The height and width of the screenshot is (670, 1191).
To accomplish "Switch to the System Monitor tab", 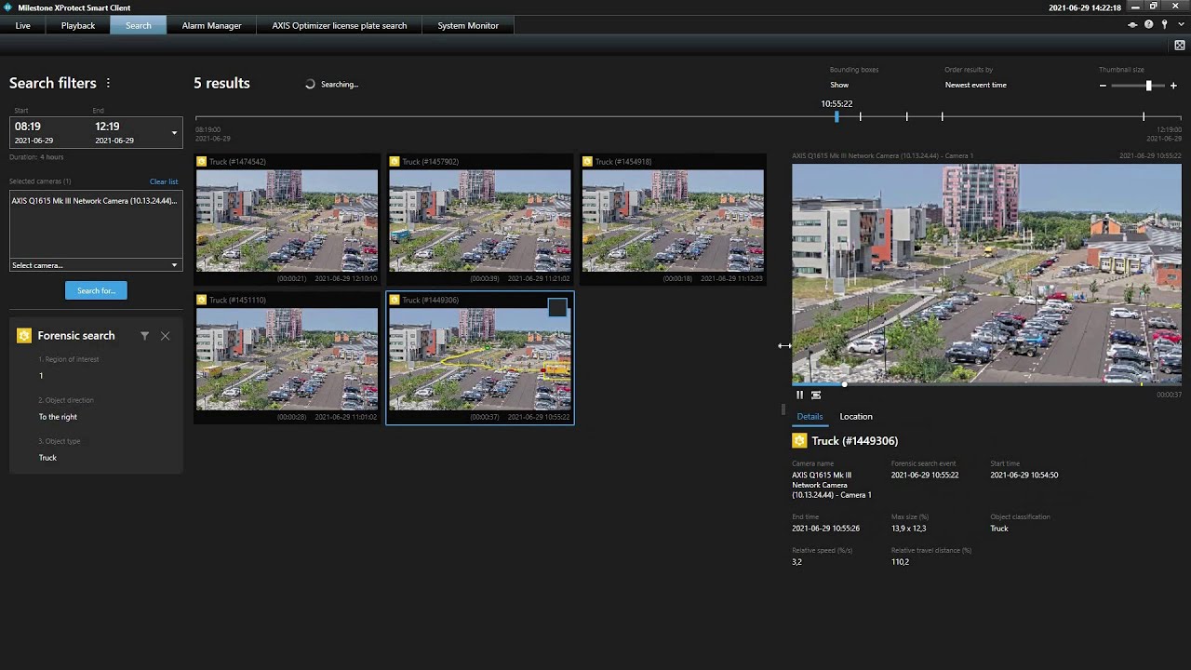I will 468,25.
